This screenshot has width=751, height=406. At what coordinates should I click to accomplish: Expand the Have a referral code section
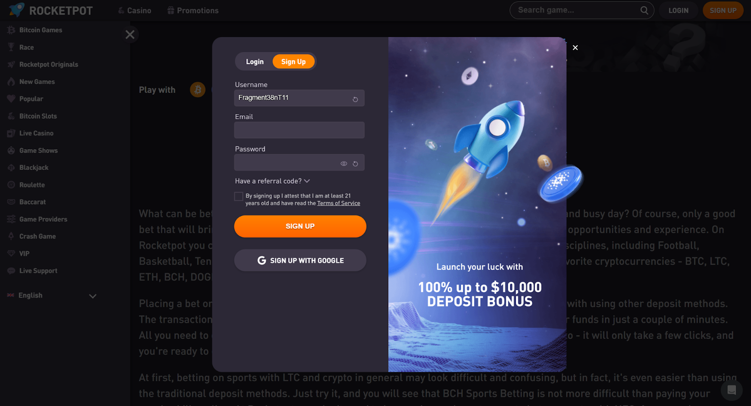[x=272, y=181]
